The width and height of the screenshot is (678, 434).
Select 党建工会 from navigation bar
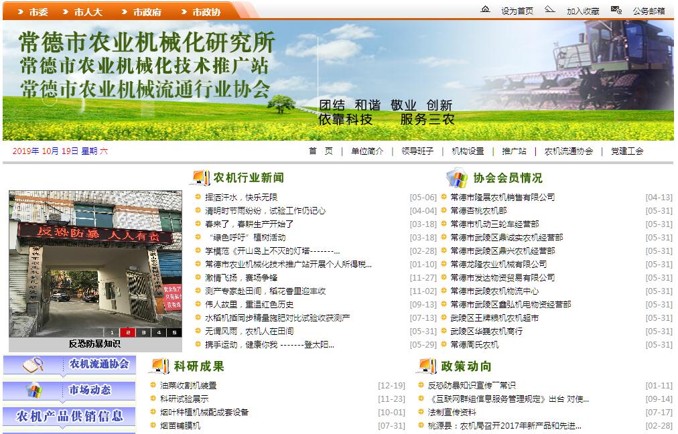626,151
